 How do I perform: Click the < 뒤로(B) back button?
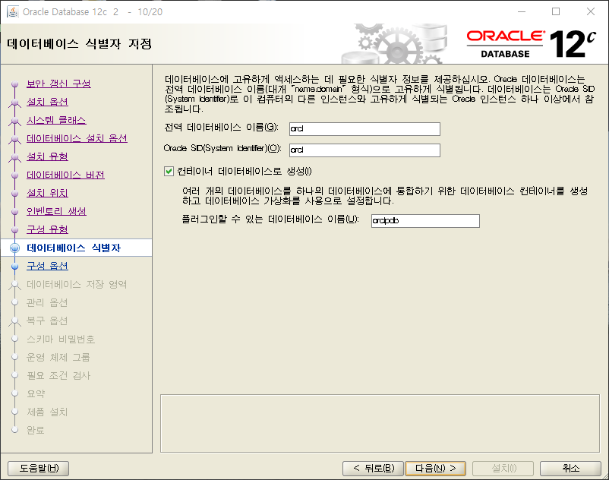click(x=374, y=469)
